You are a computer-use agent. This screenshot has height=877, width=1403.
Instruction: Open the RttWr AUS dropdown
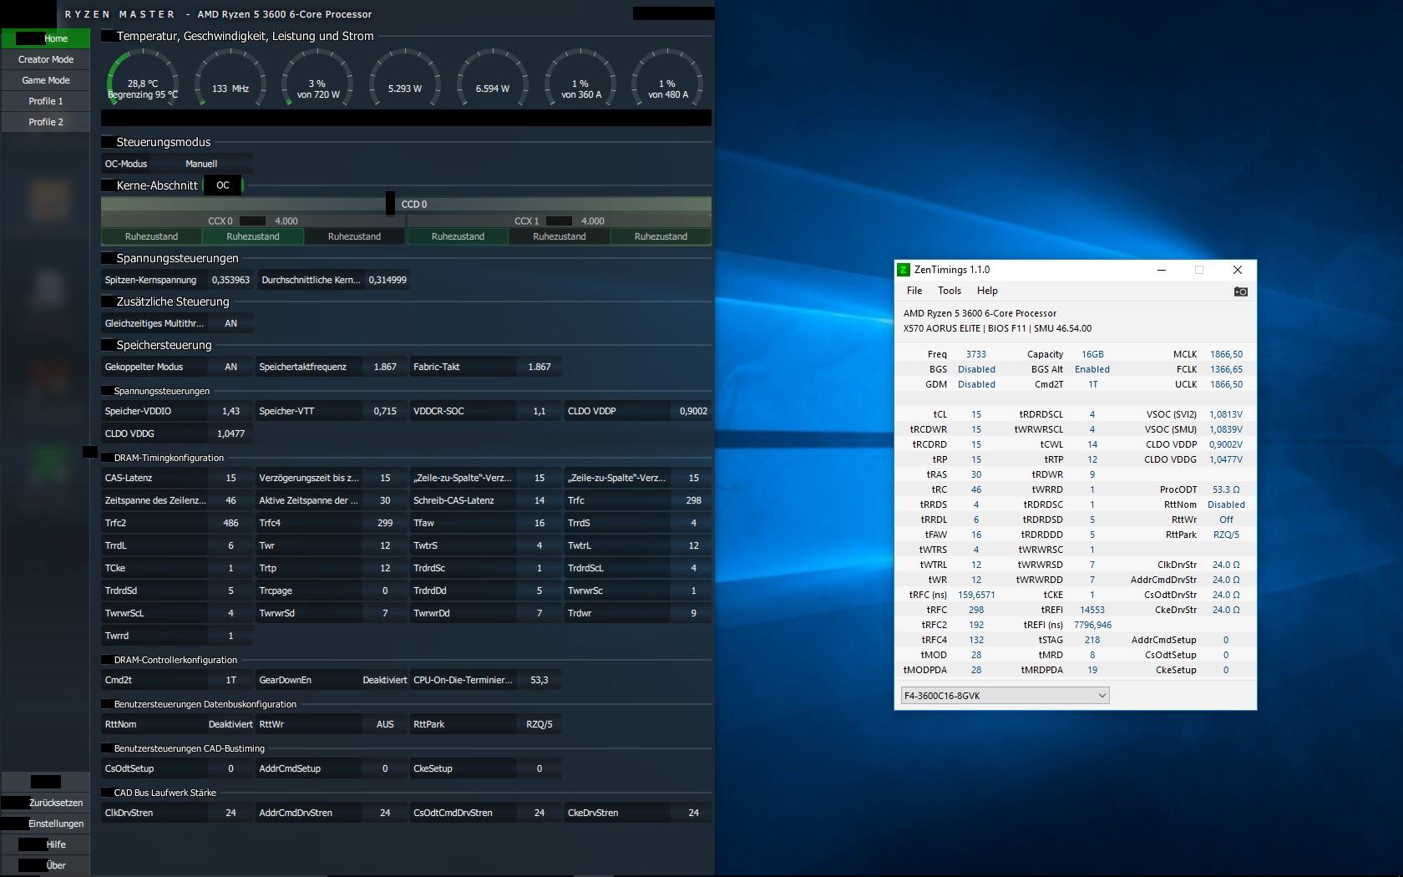385,724
